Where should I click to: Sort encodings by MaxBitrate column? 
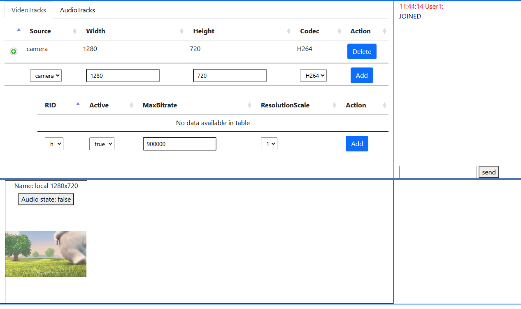tap(160, 105)
